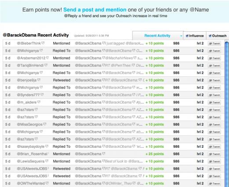Click speech bubble icon beside @OWTheWanted

click(x=47, y=183)
